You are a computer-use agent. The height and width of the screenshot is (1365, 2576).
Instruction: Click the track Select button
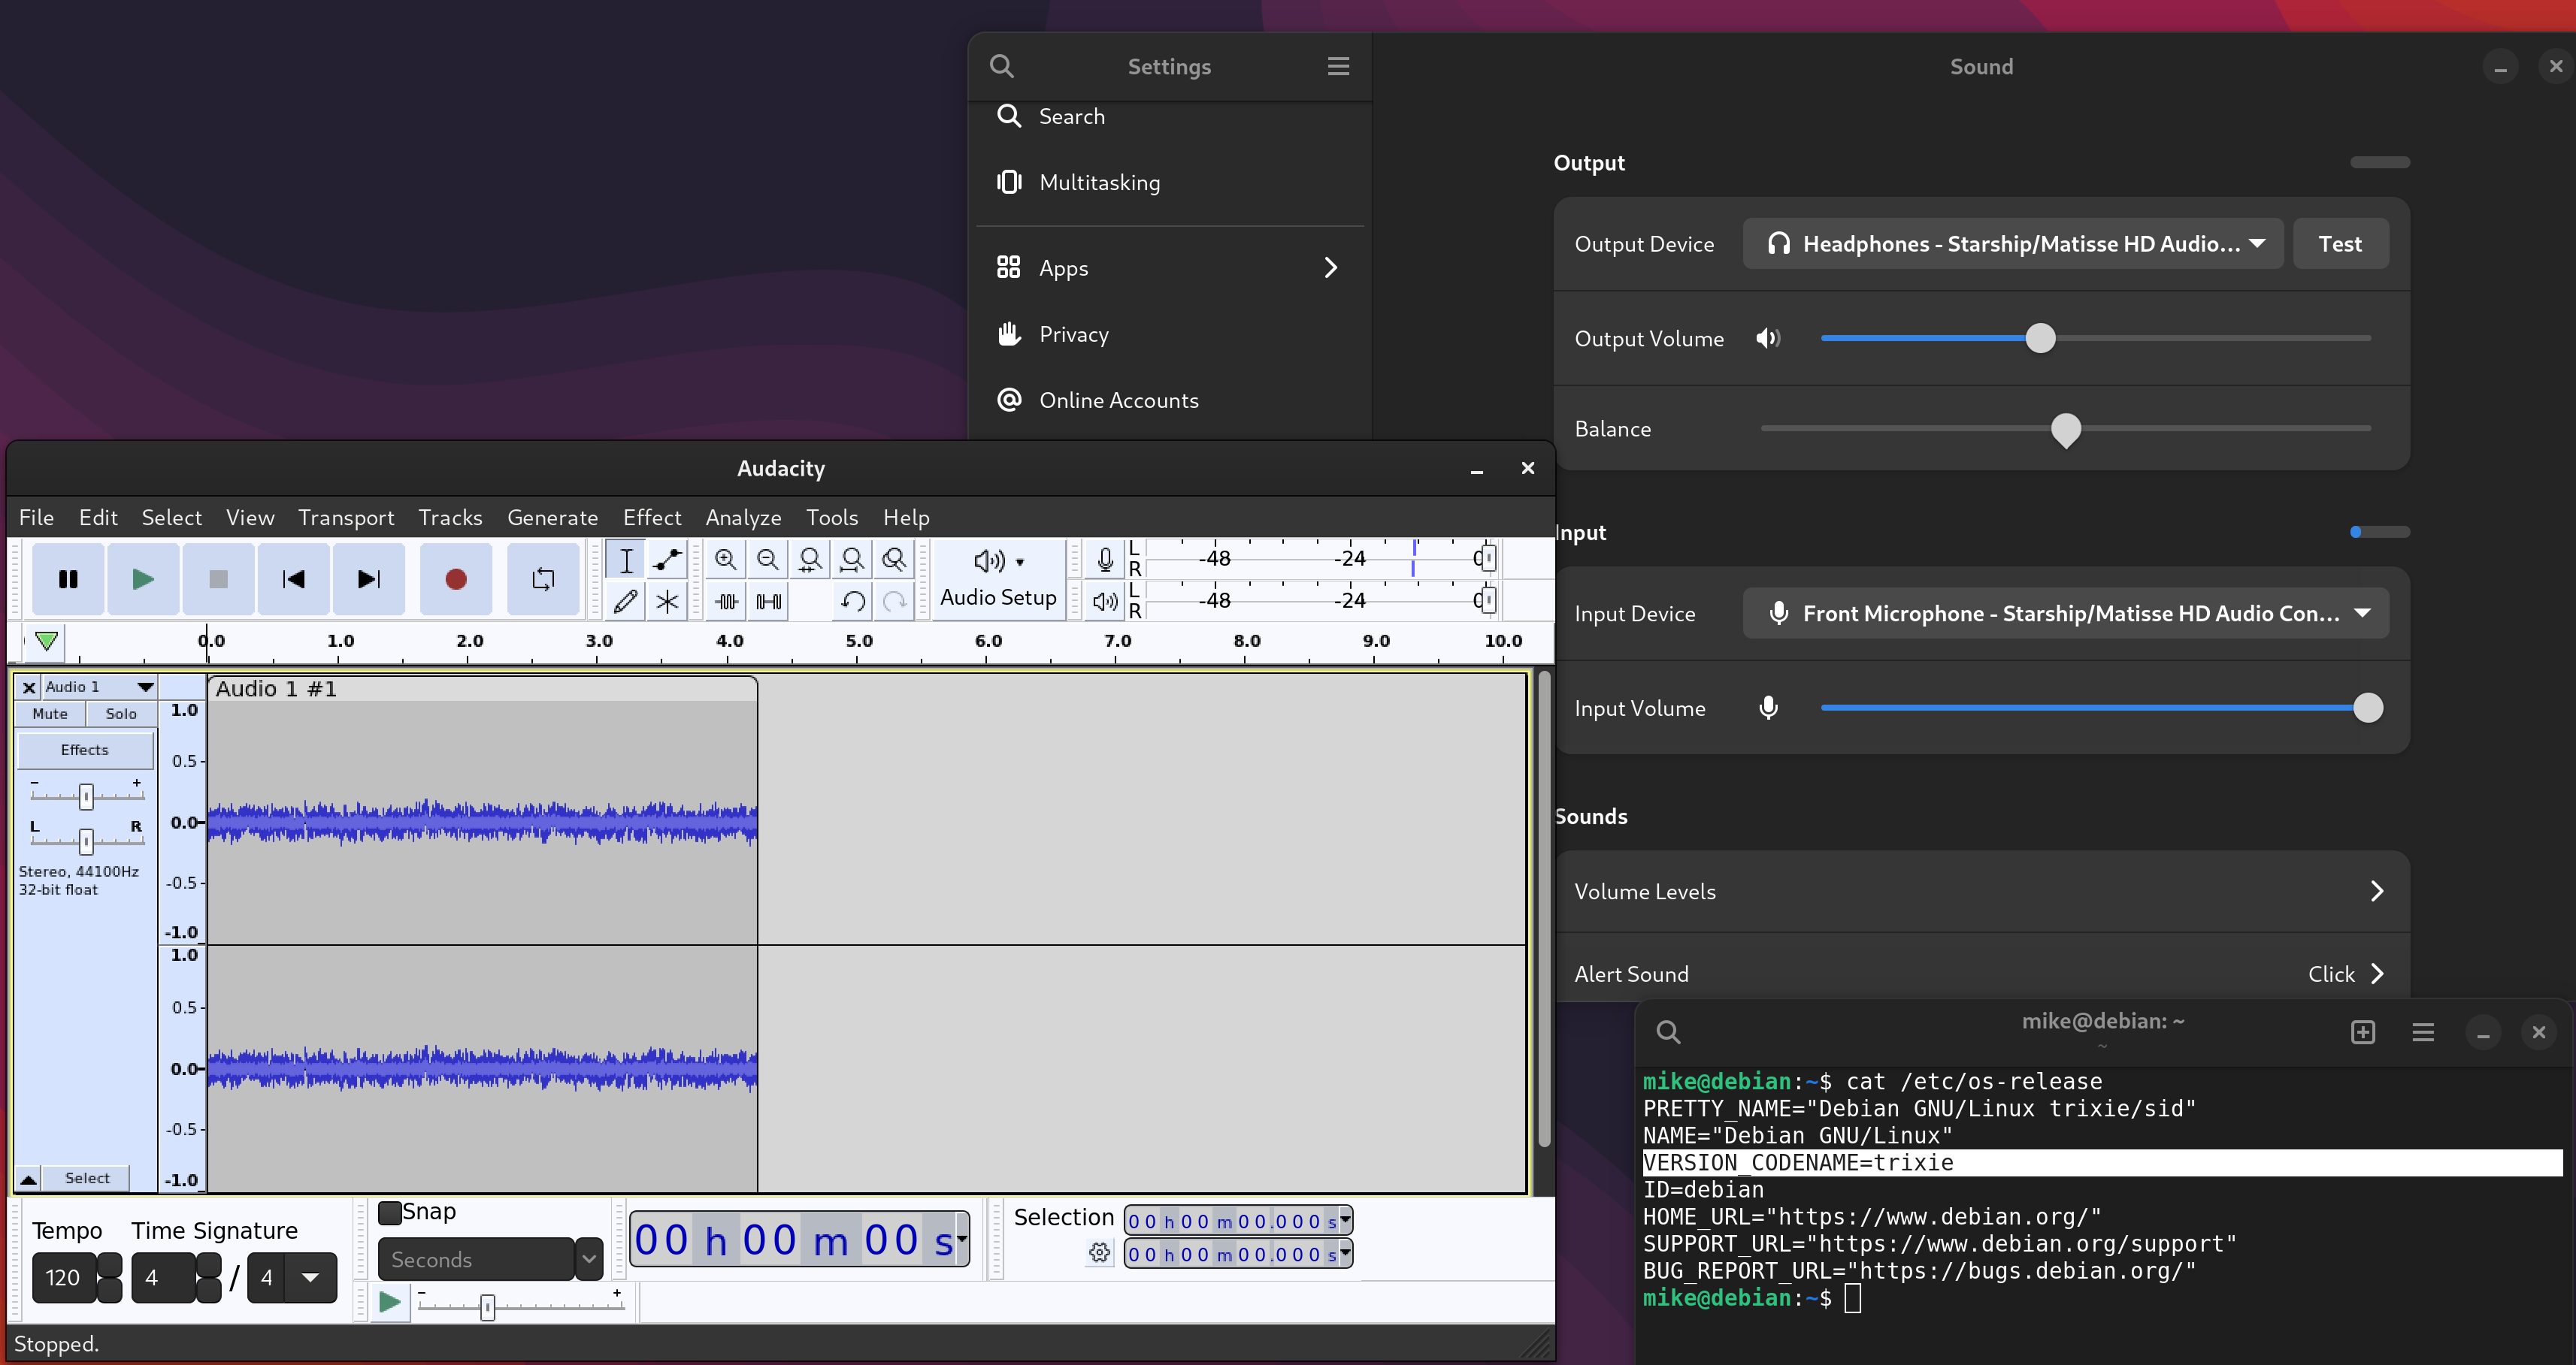pyautogui.click(x=87, y=1179)
